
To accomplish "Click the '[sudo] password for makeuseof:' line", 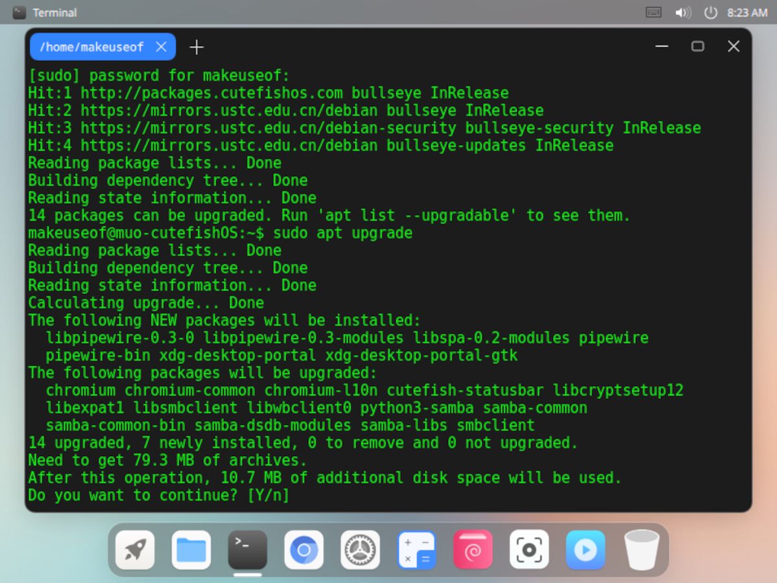I will pos(159,76).
